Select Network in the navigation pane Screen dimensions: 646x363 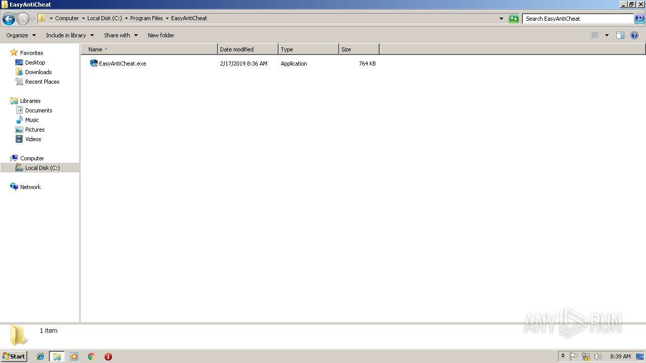30,187
